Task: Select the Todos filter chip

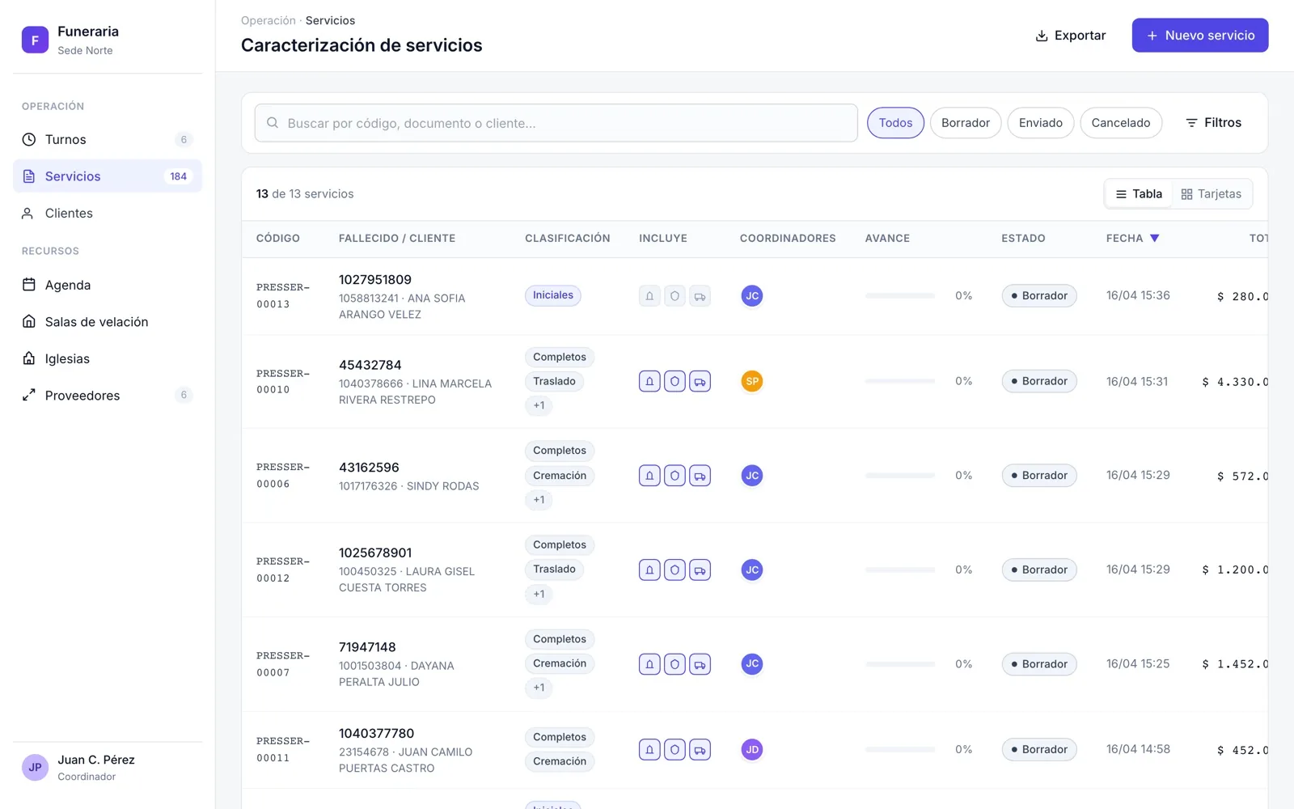Action: [895, 123]
